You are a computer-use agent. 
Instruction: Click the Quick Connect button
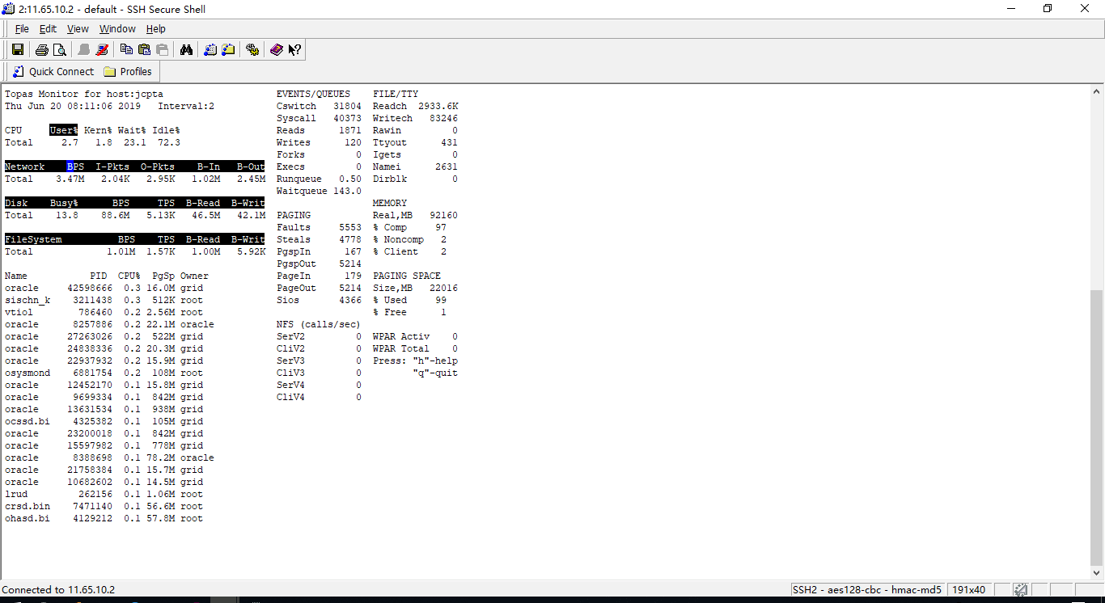53,72
